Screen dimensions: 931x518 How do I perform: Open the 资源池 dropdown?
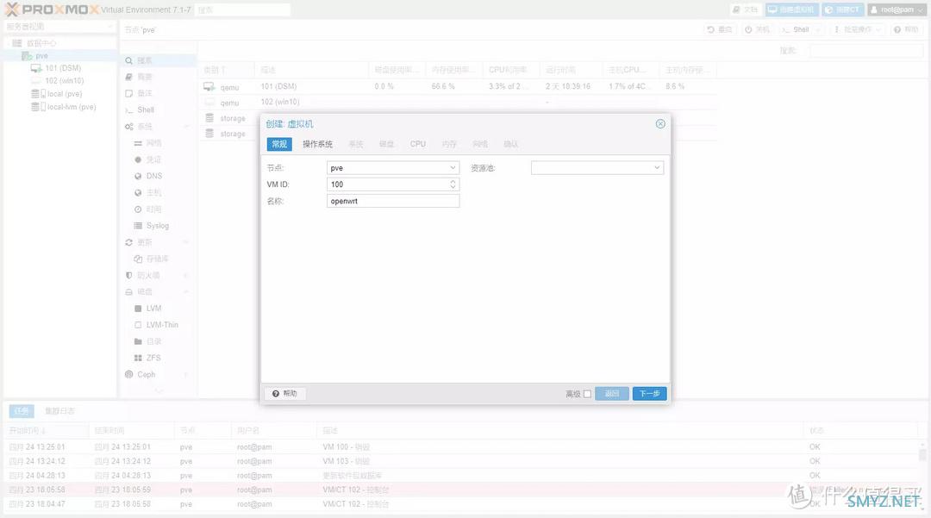[x=657, y=168]
